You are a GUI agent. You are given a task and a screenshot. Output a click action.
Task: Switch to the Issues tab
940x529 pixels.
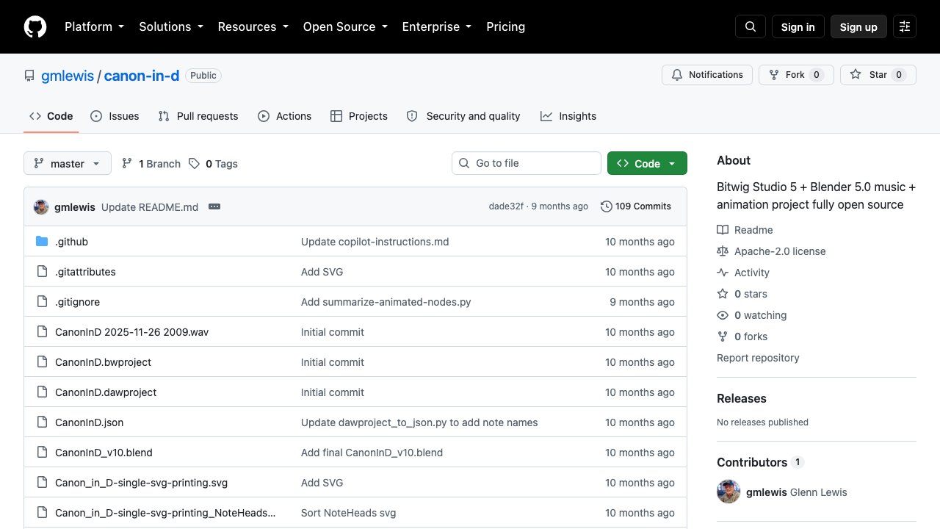click(x=115, y=116)
